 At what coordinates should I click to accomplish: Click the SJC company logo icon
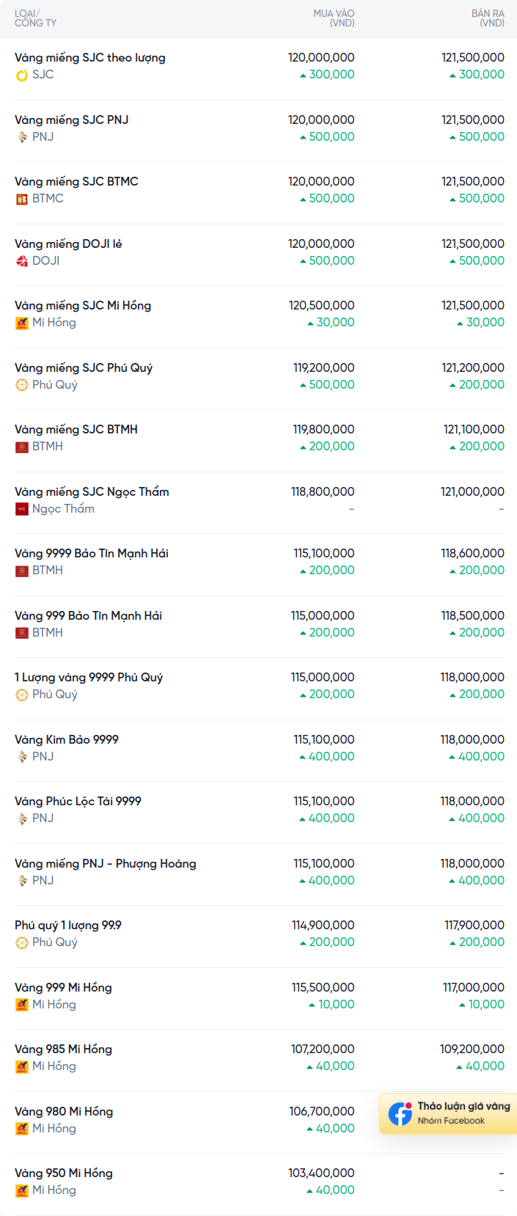22,75
